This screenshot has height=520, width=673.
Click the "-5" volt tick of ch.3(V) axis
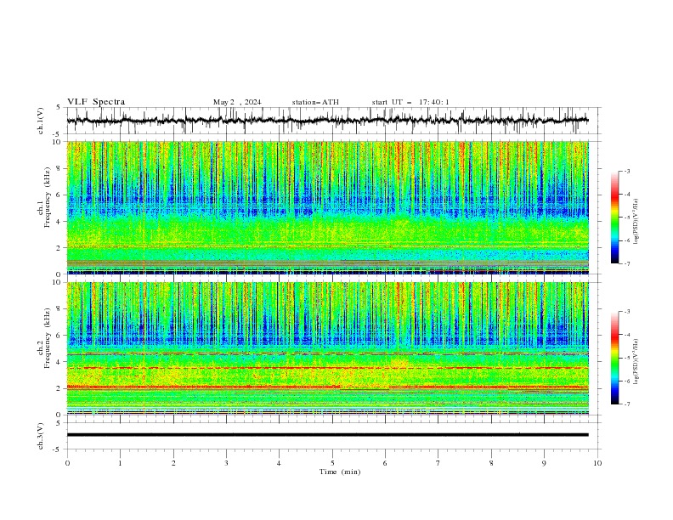58,449
